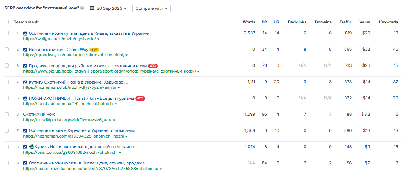Viewport: 401px width, 175px height.
Task: Open the 30 Sep 2025 date dropdown
Action: point(111,8)
